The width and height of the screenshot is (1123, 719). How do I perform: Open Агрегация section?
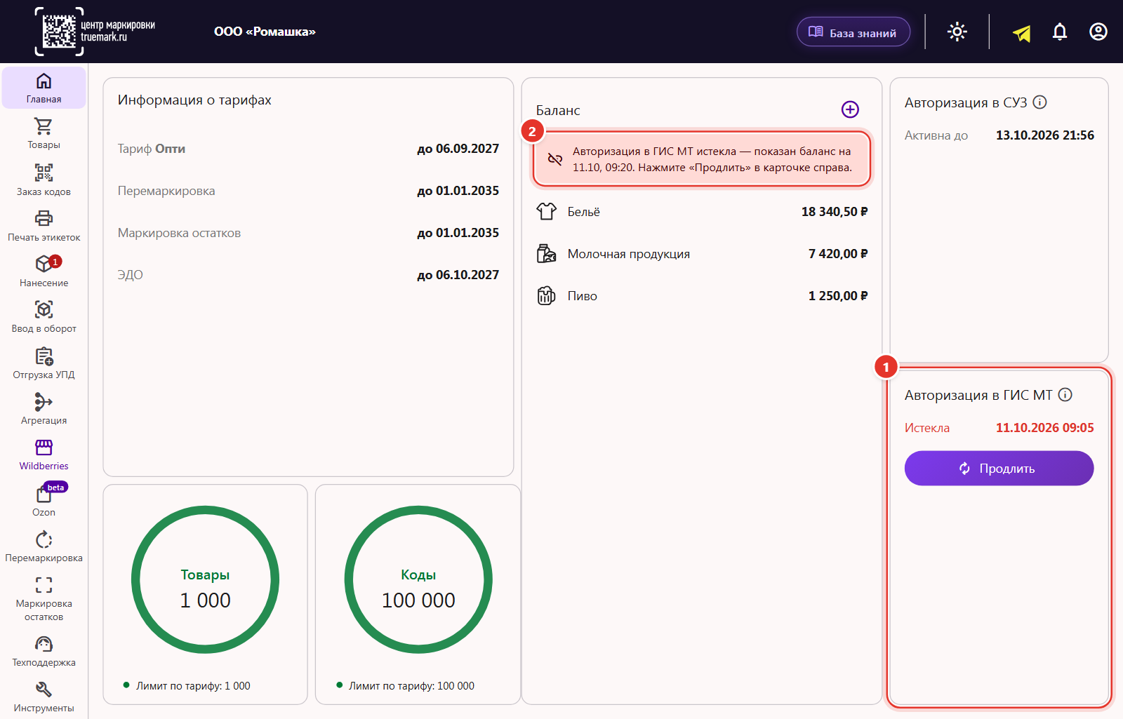[44, 409]
